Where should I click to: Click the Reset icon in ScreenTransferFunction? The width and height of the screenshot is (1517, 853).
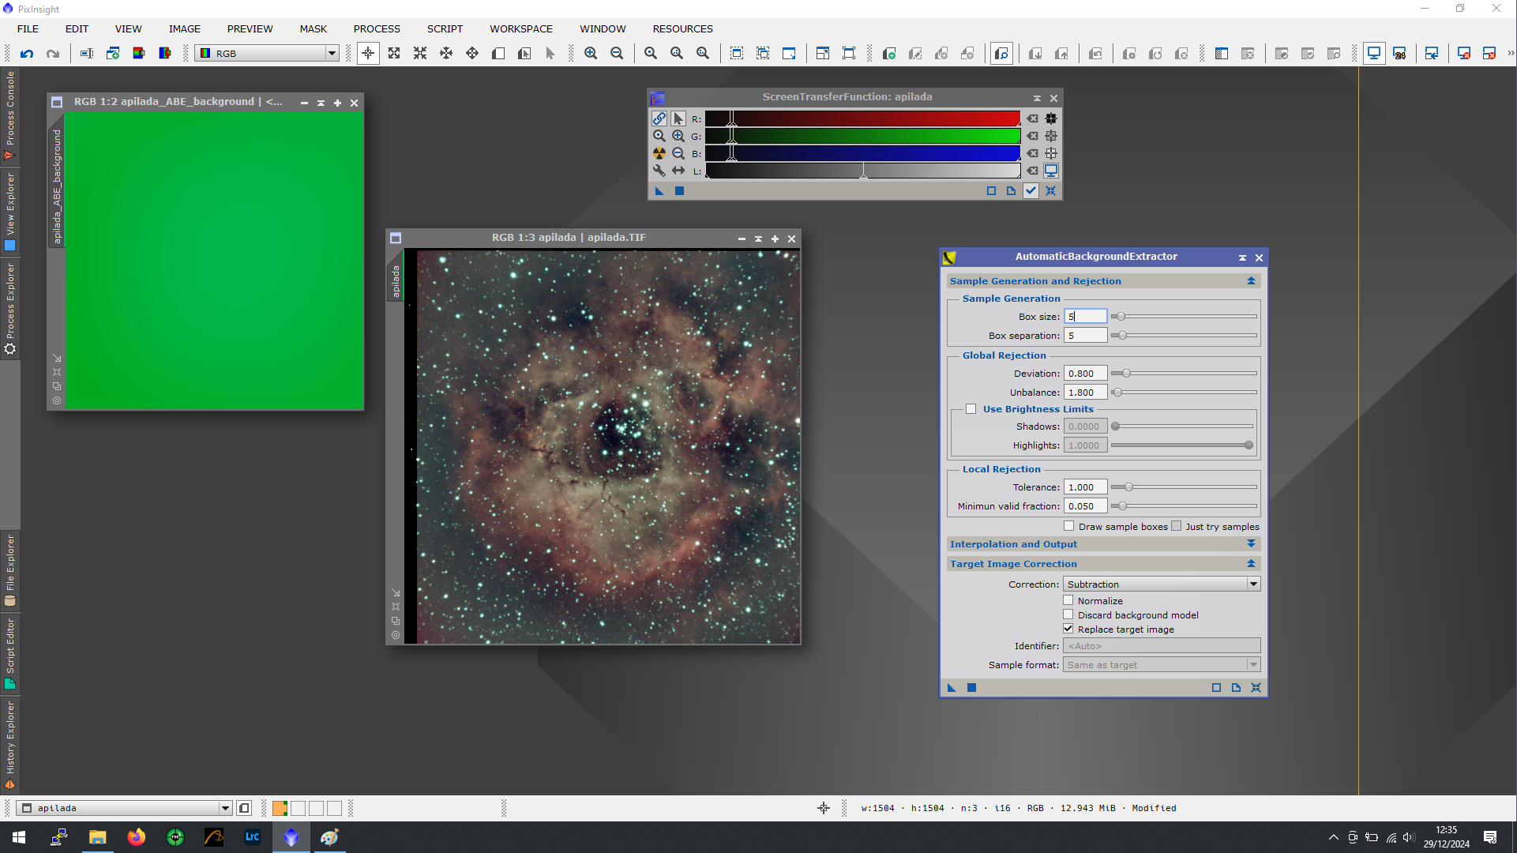coord(1050,190)
